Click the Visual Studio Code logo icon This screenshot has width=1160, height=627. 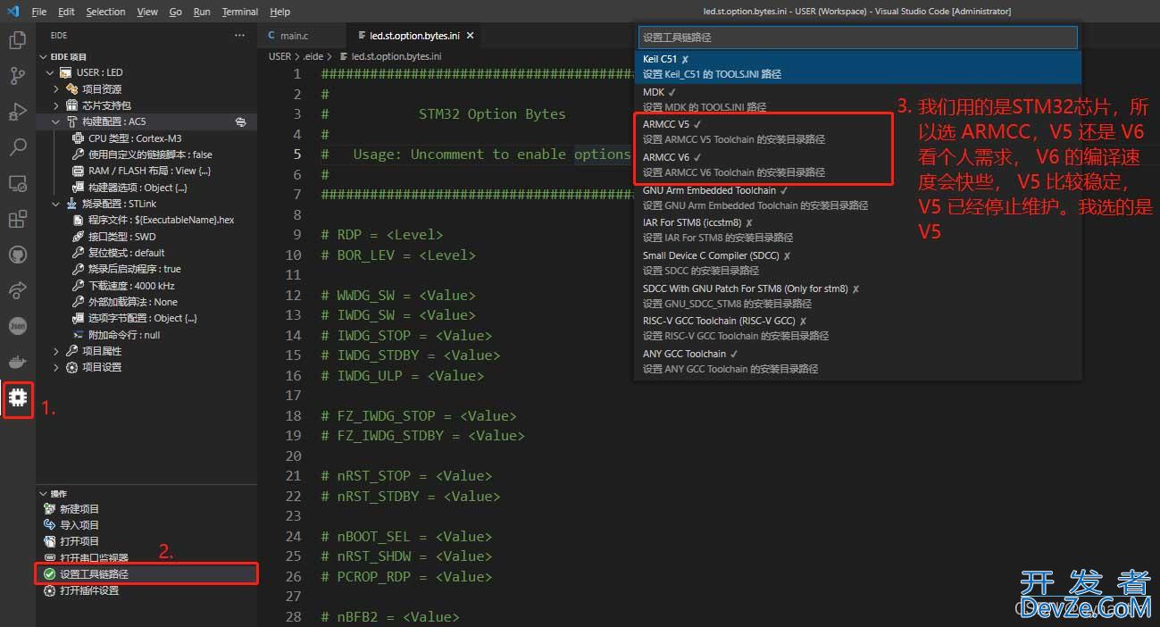(13, 12)
